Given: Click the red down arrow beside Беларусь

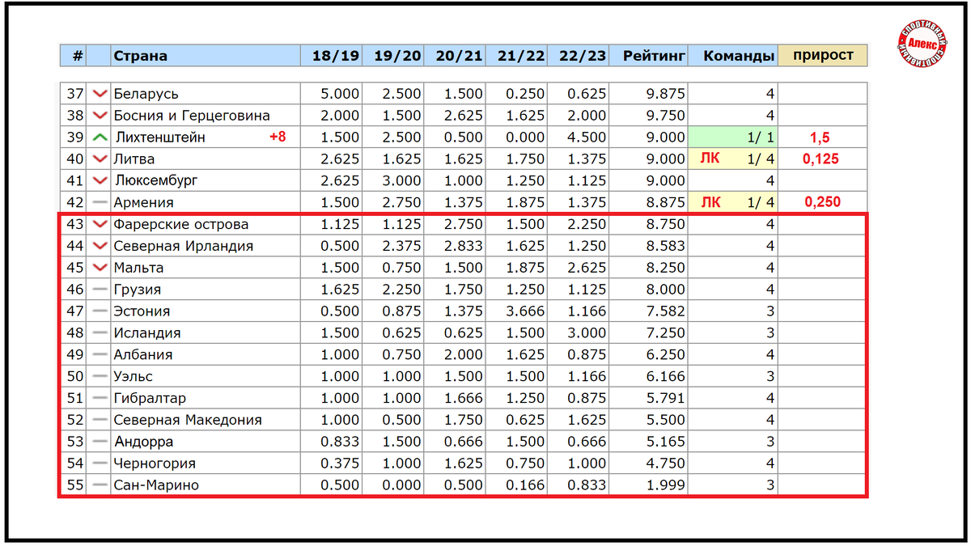Looking at the screenshot, I should coord(100,94).
